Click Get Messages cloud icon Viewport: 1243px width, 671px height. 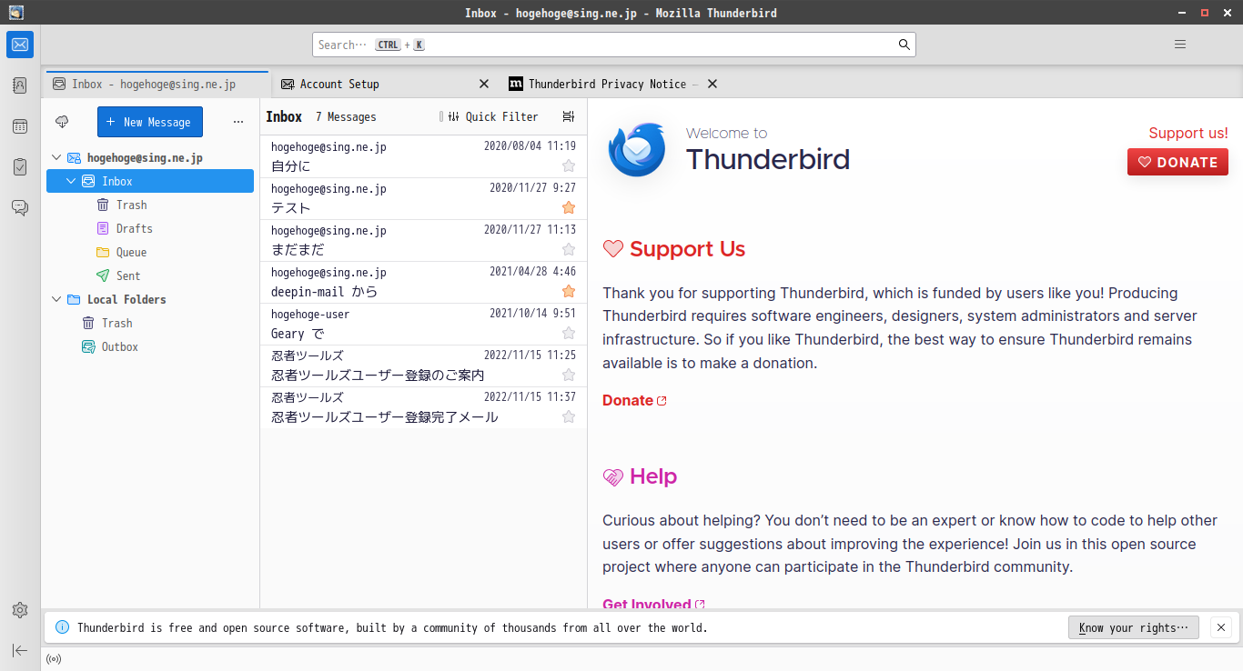[62, 122]
